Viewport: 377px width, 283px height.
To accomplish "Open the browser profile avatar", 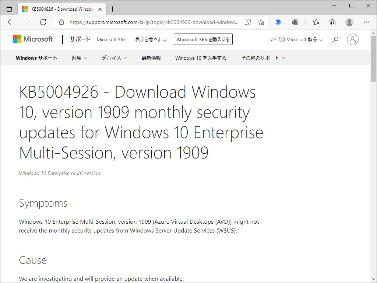I will pos(349,22).
